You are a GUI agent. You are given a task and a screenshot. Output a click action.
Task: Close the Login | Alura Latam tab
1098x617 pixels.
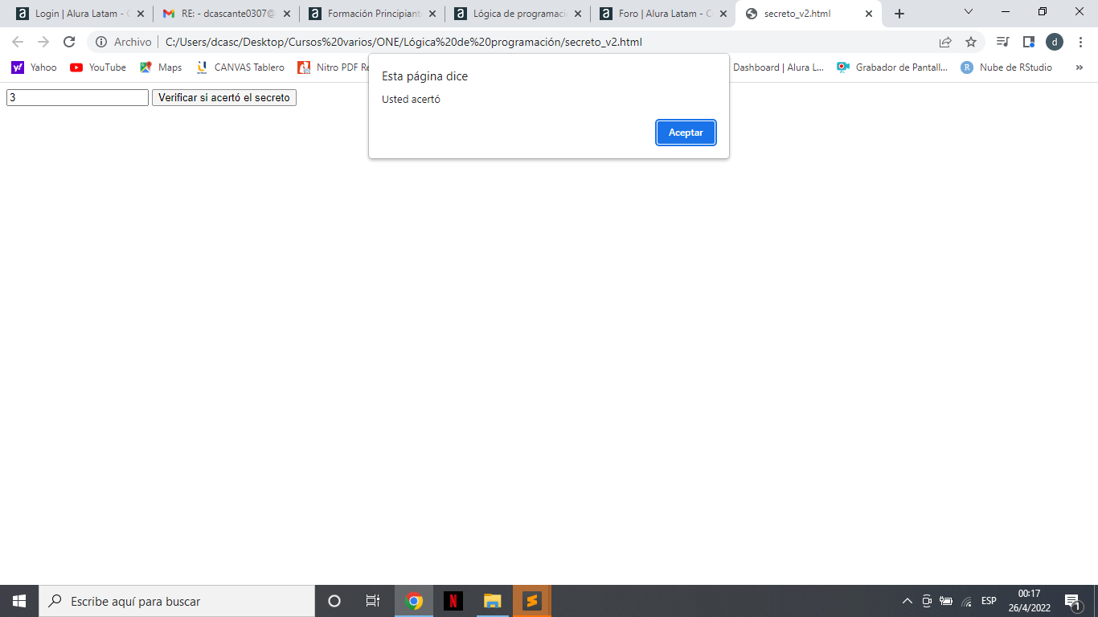point(141,14)
